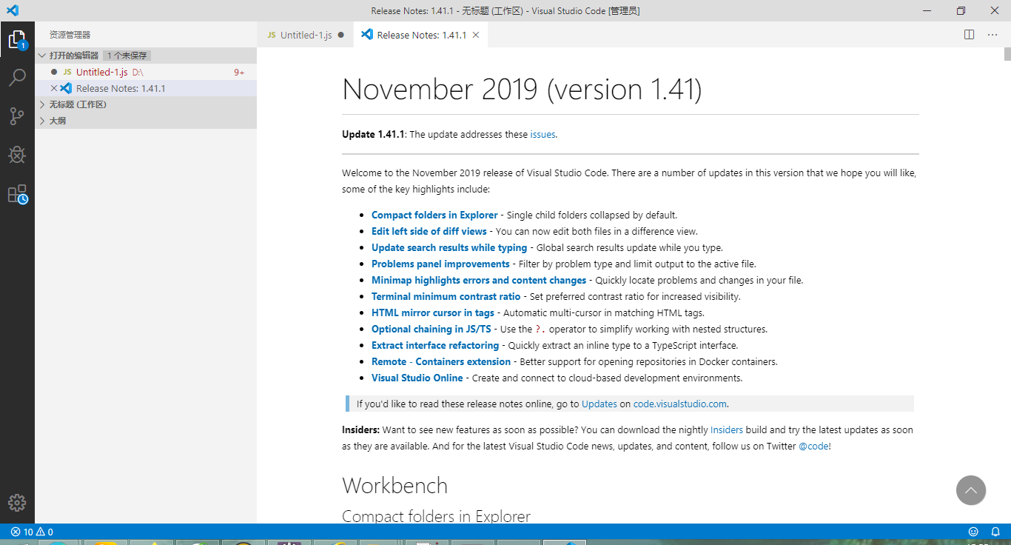The image size is (1011, 545).
Task: Expand the 无标题 (工作区) section
Action: pos(146,104)
